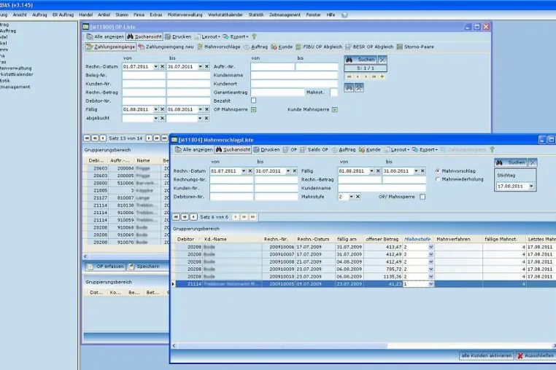Toggle the Bezahlt checkbox
This screenshot has height=370, width=556.
click(253, 101)
